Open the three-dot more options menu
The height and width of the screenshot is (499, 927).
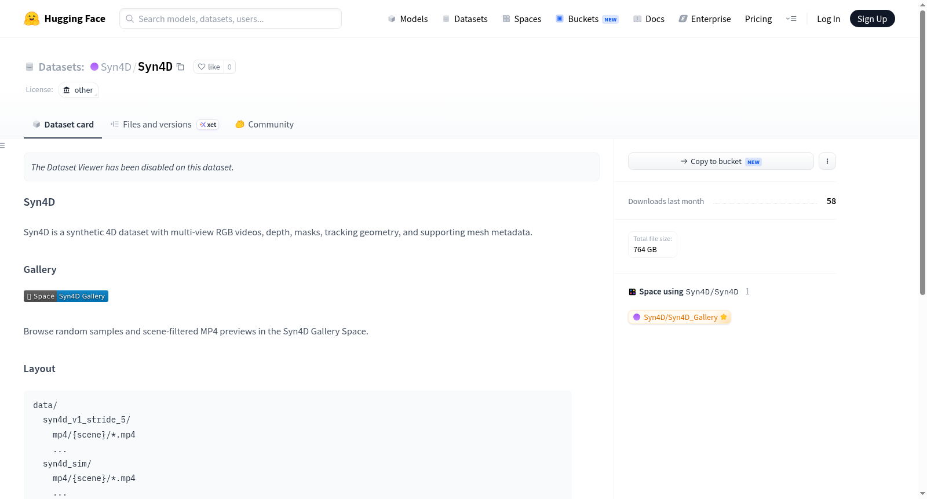(827, 161)
